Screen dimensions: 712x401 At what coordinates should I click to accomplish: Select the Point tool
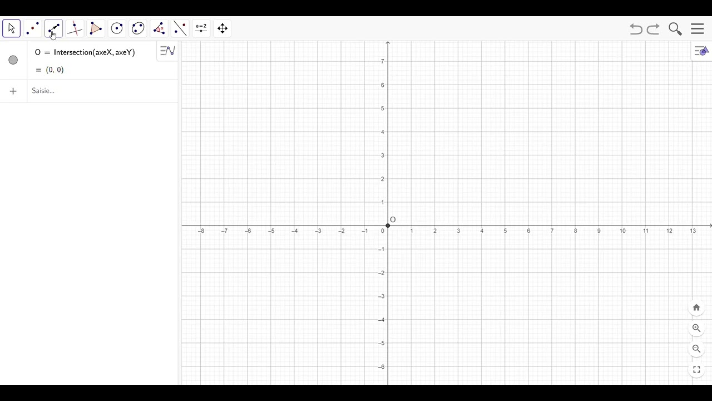pyautogui.click(x=32, y=28)
